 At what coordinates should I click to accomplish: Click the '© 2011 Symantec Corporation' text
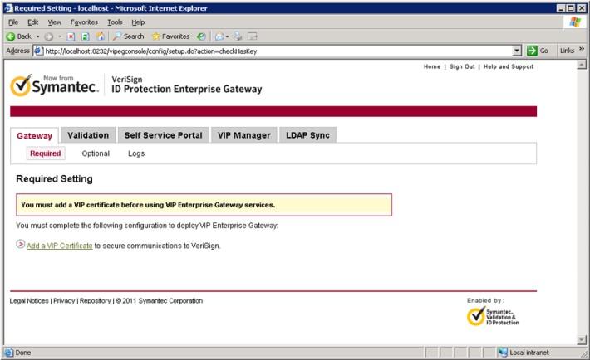[x=160, y=300]
